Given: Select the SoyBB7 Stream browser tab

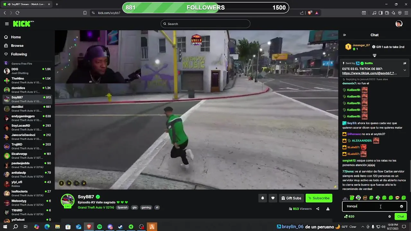Looking at the screenshot, I should coord(26,4).
